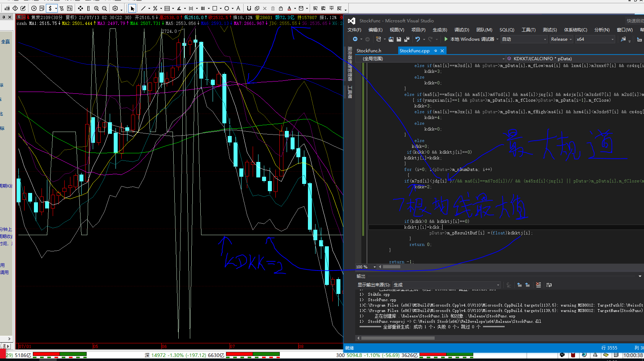Select the dollar sign tool
The width and height of the screenshot is (644, 361).
coord(50,8)
